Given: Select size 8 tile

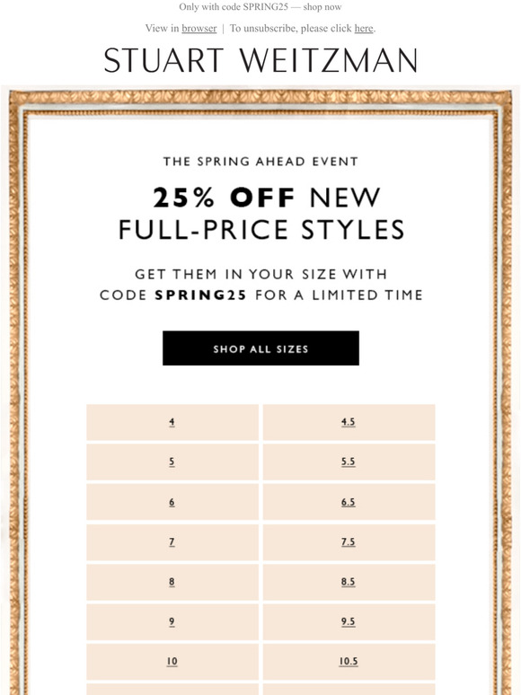Looking at the screenshot, I should click(x=172, y=582).
